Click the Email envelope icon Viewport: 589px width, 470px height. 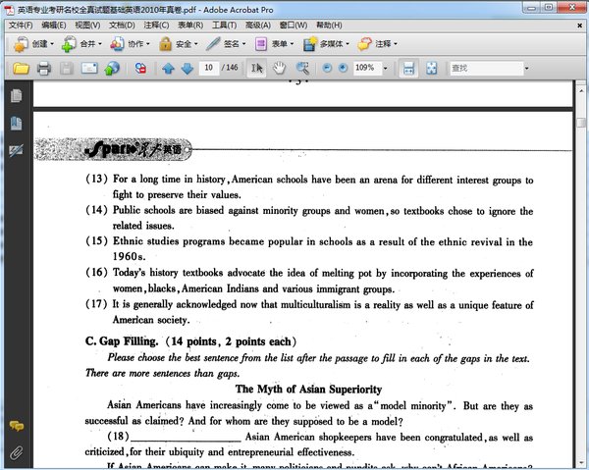(x=89, y=68)
